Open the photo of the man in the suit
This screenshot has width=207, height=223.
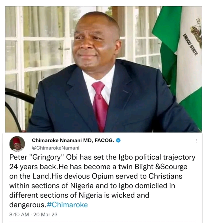coord(103,69)
